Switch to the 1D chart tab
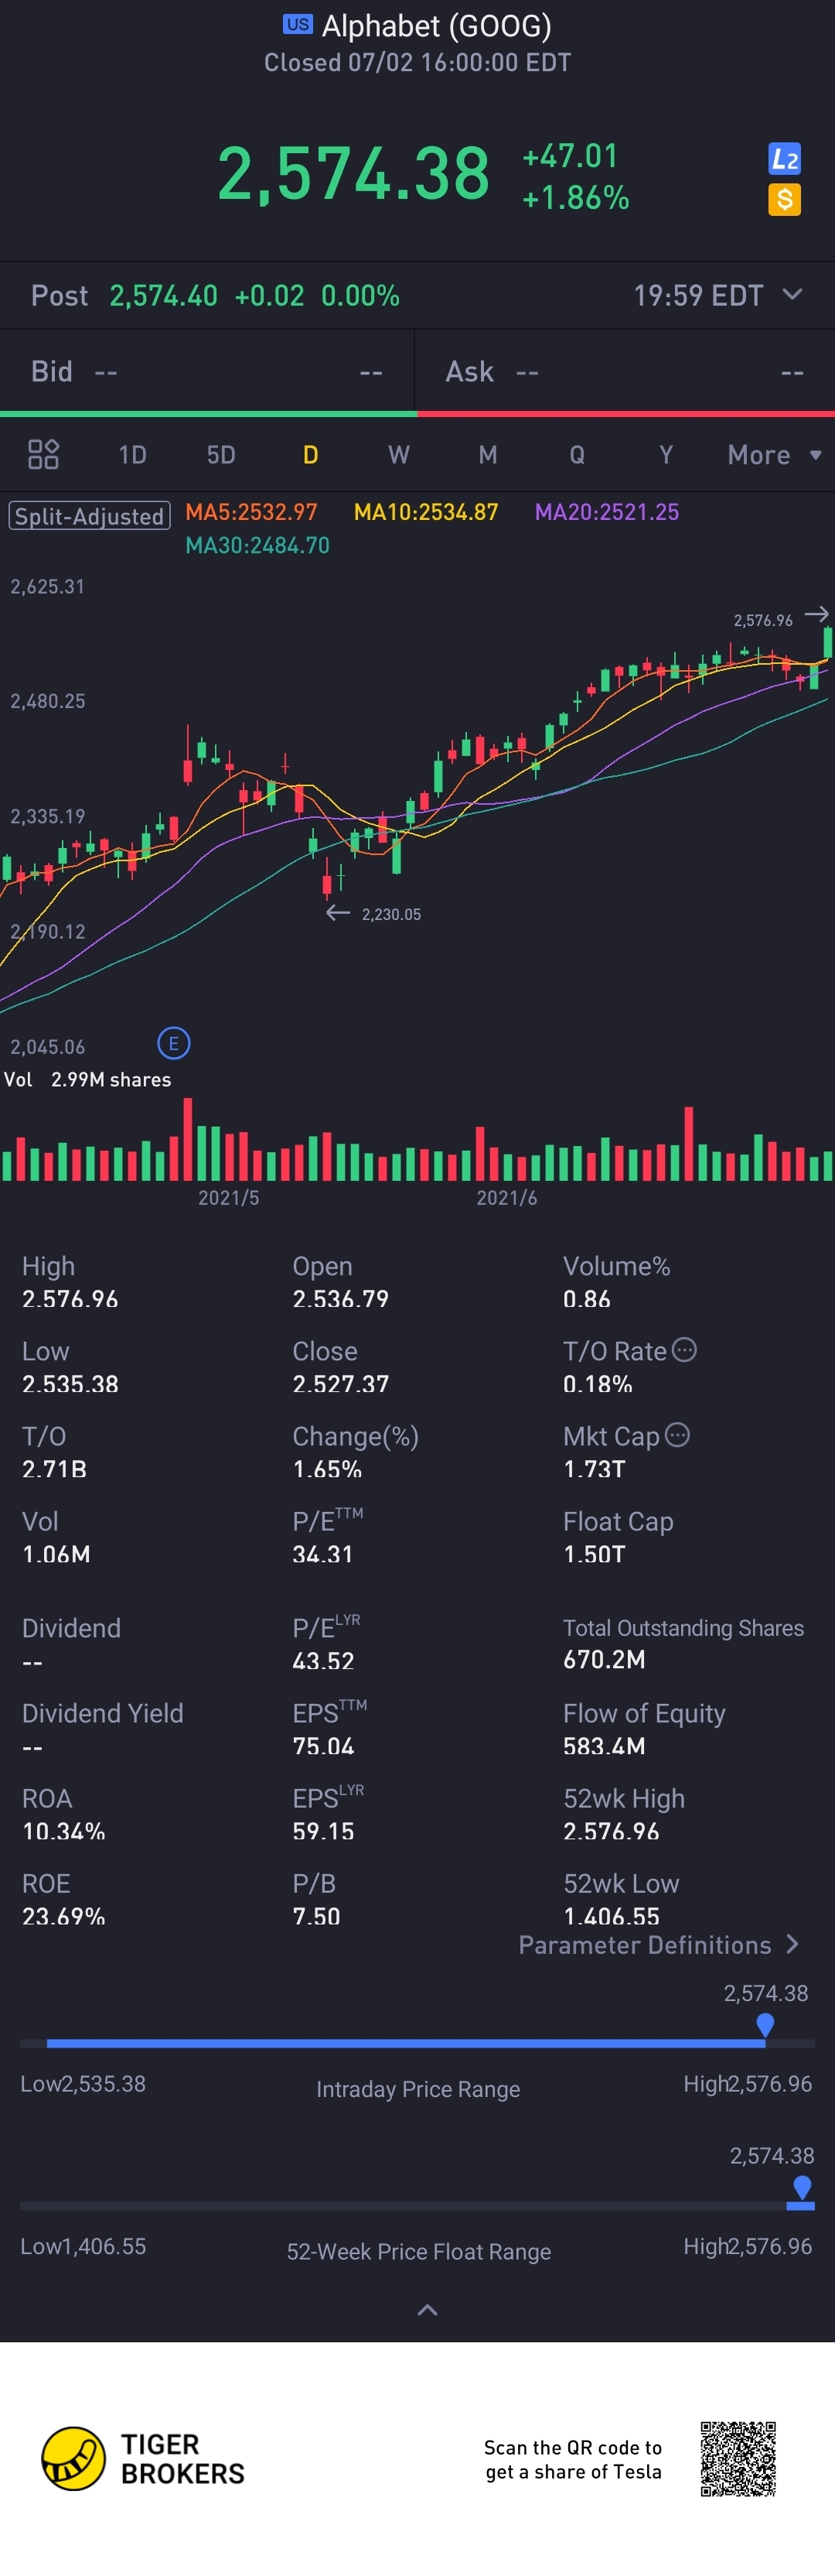Image resolution: width=835 pixels, height=2576 pixels. point(133,456)
